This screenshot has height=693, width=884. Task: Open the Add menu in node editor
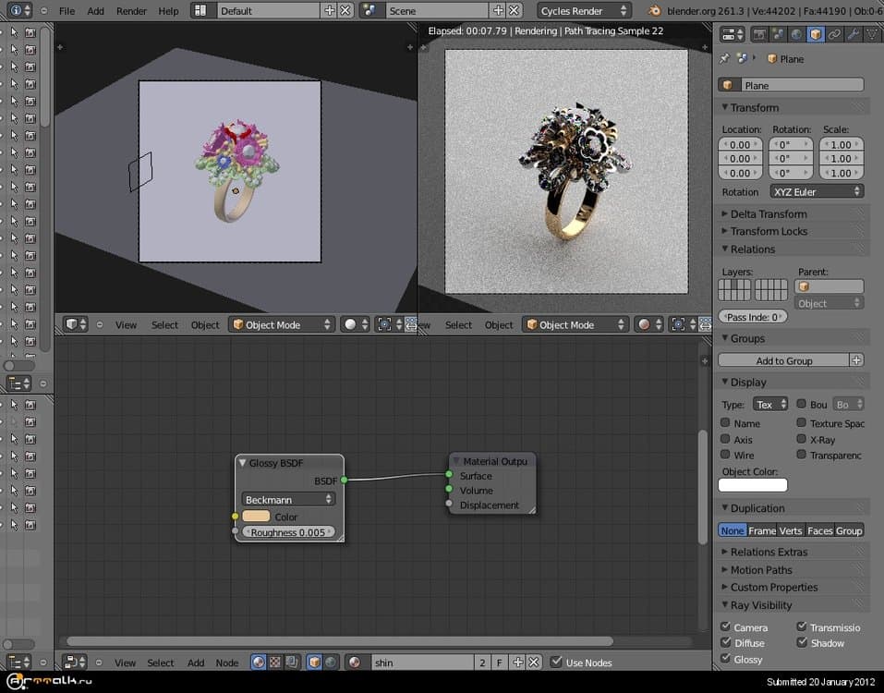coord(196,663)
